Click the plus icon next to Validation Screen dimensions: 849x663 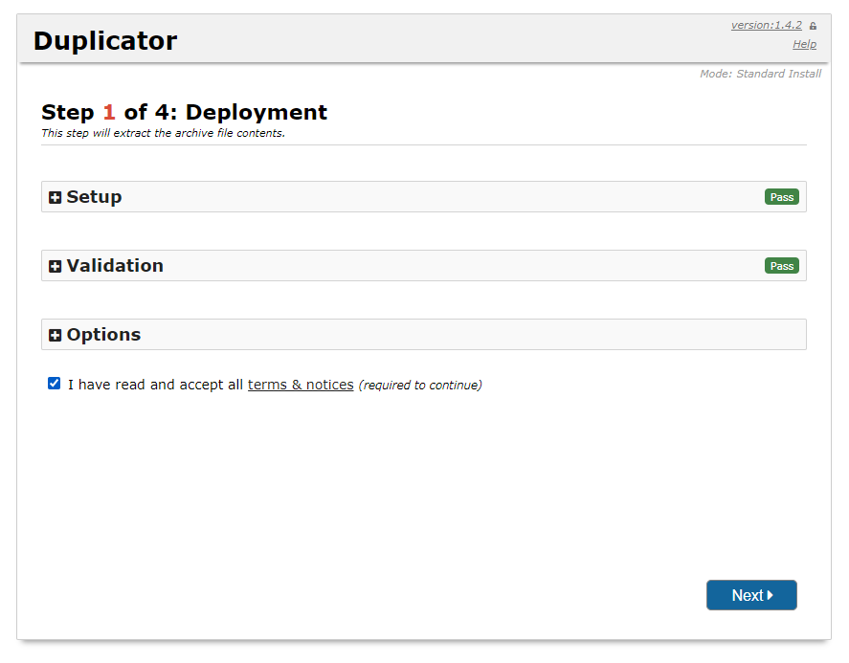point(55,266)
